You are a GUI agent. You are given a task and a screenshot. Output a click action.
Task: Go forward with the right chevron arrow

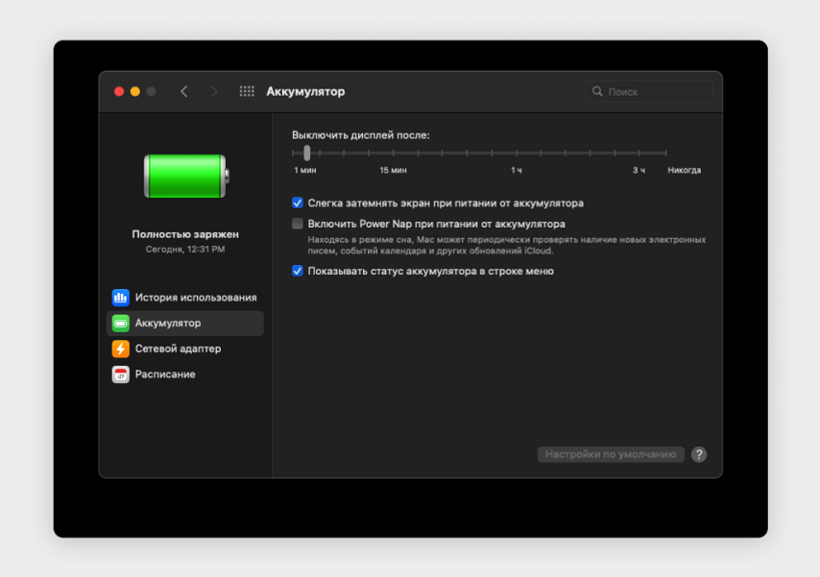pyautogui.click(x=214, y=91)
